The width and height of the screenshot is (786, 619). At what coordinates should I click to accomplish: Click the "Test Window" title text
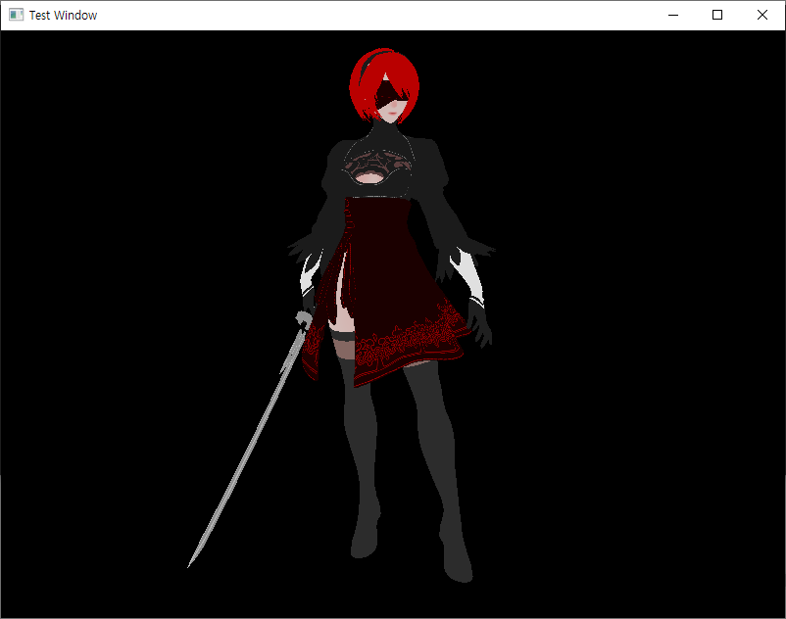pyautogui.click(x=63, y=16)
